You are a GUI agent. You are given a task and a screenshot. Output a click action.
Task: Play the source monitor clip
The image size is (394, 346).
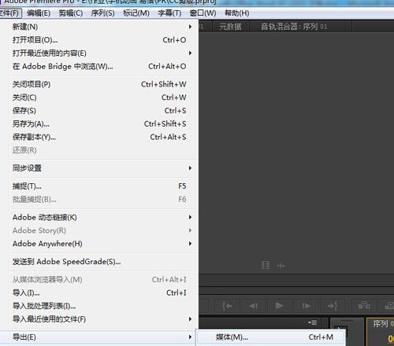(279, 306)
